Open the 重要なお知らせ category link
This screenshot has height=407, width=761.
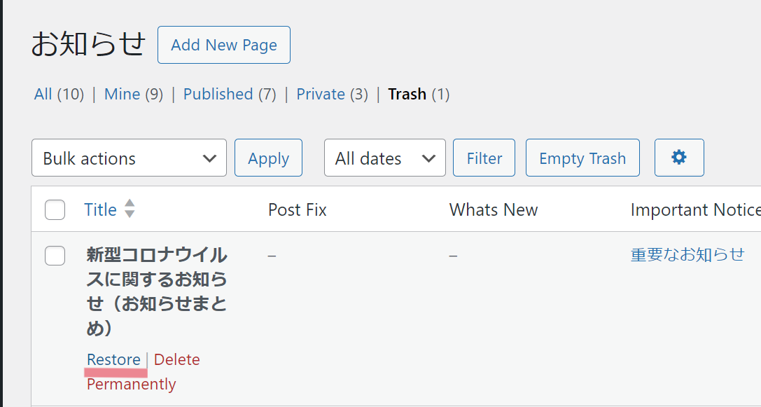click(687, 254)
